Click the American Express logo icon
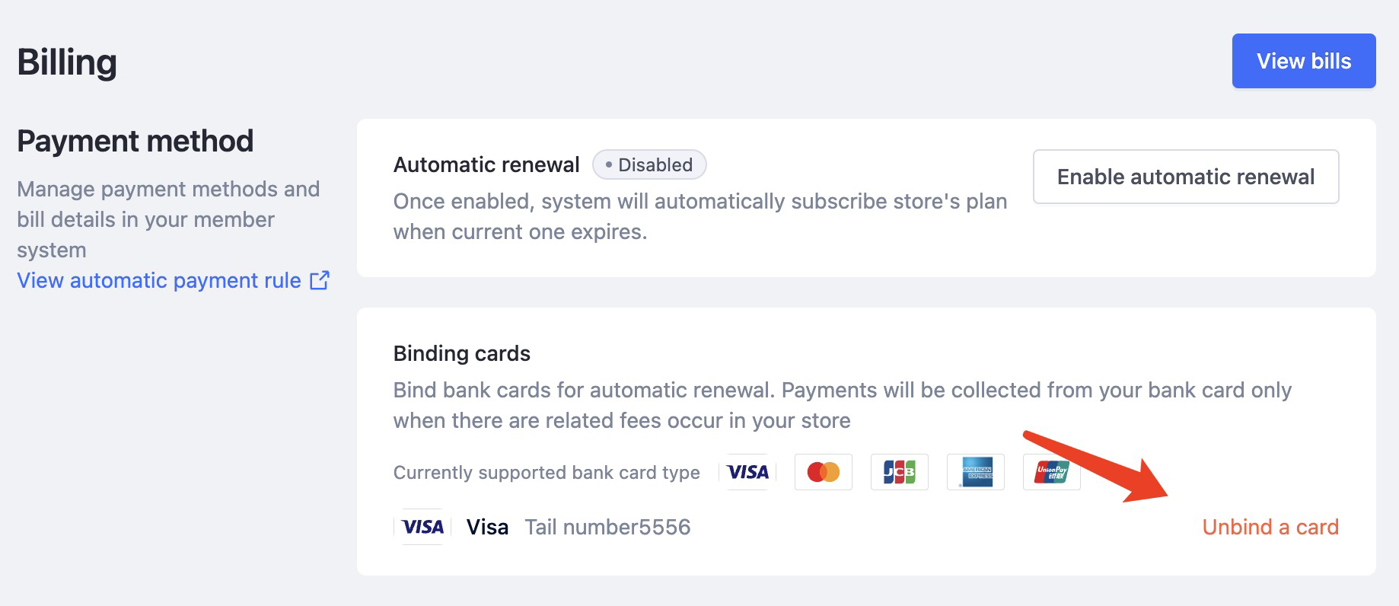This screenshot has width=1399, height=606. (x=975, y=472)
